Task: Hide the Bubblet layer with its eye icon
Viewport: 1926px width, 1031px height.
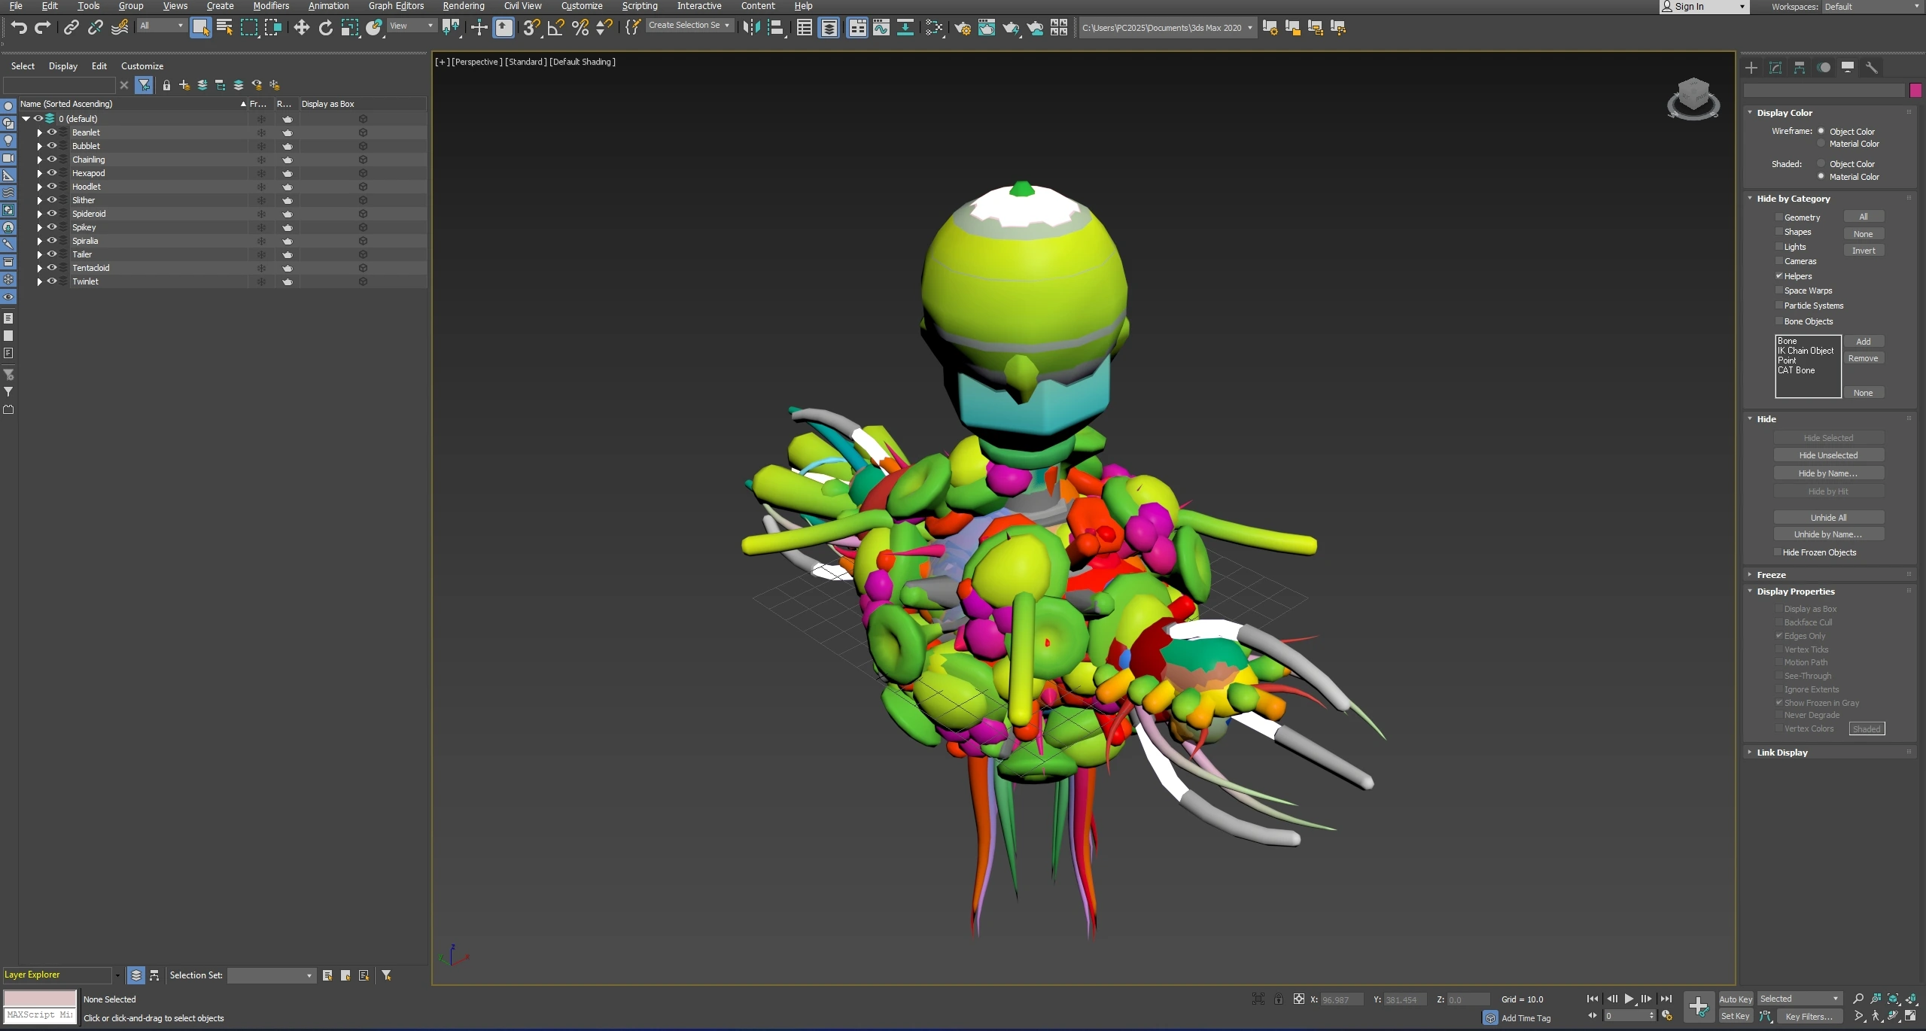Action: pos(52,146)
